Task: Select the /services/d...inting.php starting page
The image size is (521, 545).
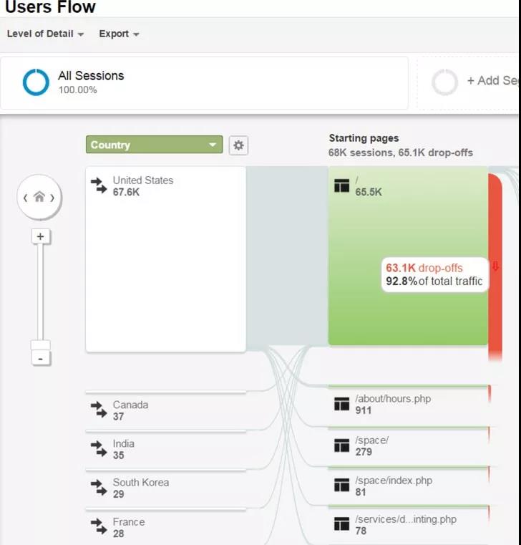Action: coord(406,519)
